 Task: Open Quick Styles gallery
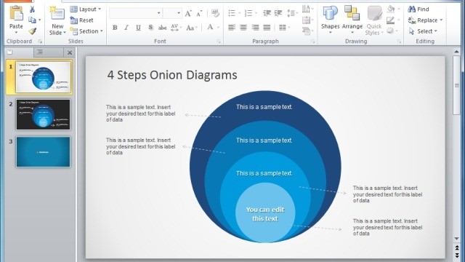click(374, 21)
